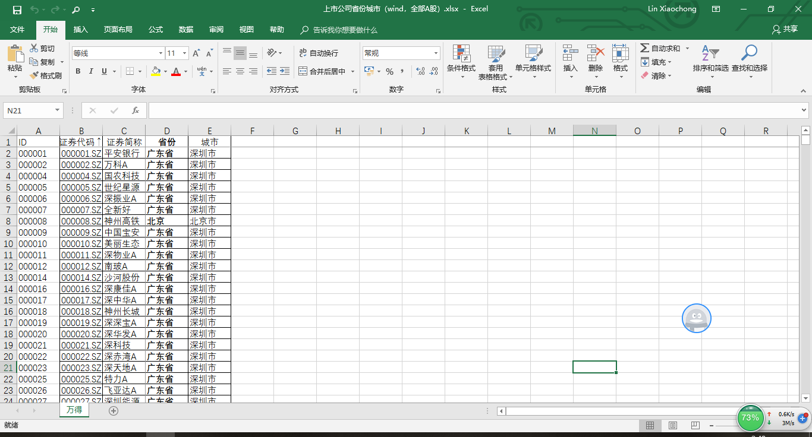Open Cell Styles (单元格样式) gallery
Viewport: 812px width, 437px height.
coord(533,62)
